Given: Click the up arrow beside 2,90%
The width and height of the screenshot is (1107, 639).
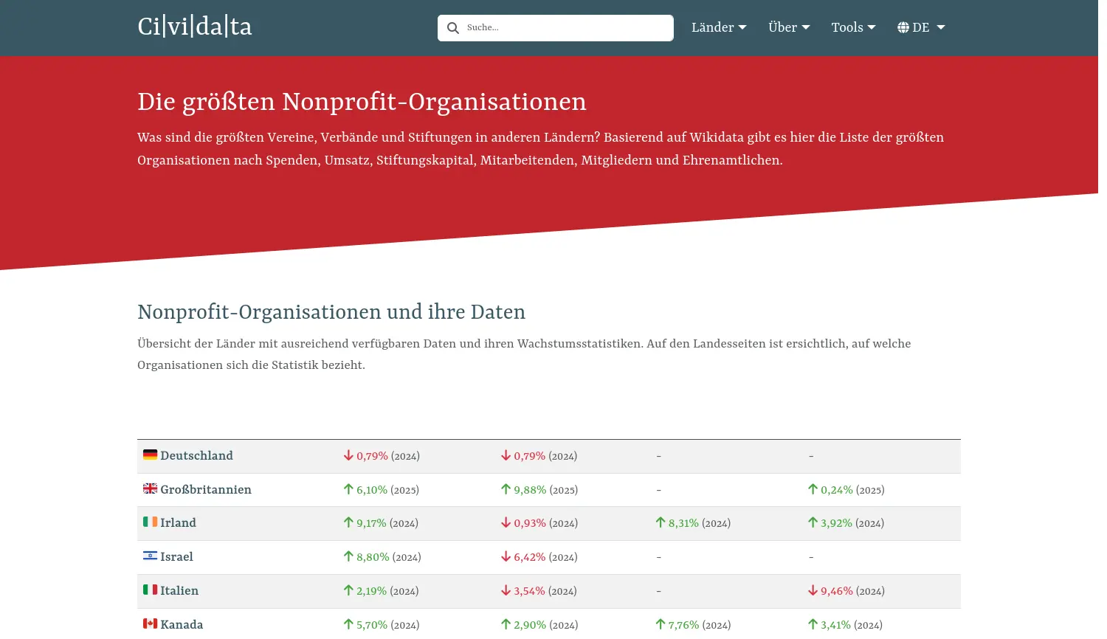Looking at the screenshot, I should click(x=506, y=624).
